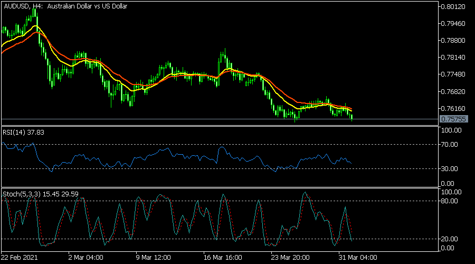Image resolution: width=475 pixels, height=264 pixels.
Task: Select the 22 Feb 2021 date marker
Action: coord(20,257)
